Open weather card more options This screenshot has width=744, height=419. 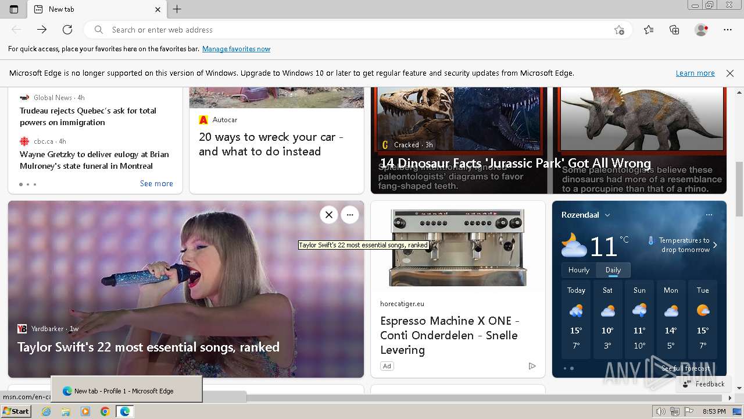click(709, 215)
